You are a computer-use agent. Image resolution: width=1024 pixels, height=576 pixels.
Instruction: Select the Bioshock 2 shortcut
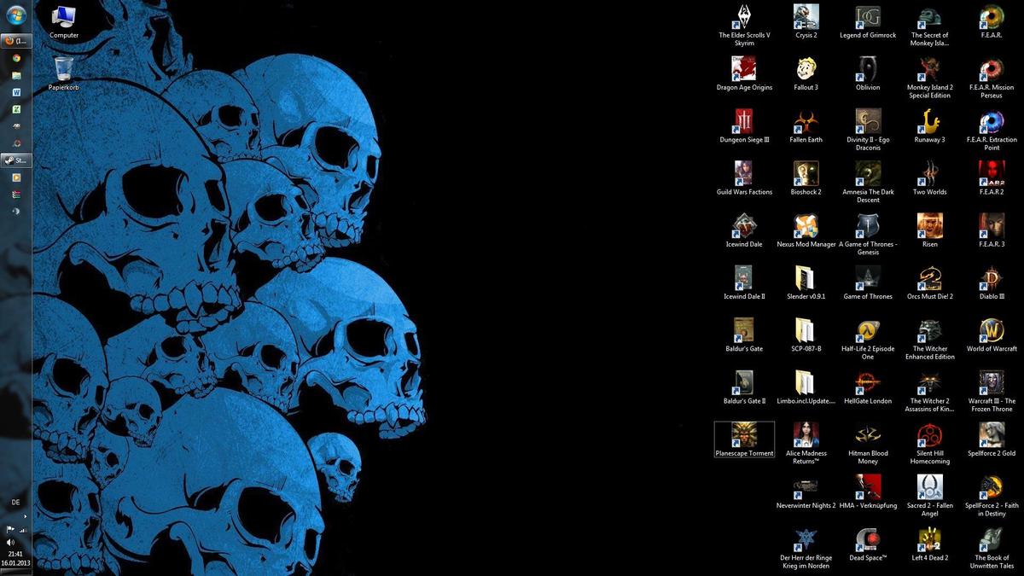[806, 178]
